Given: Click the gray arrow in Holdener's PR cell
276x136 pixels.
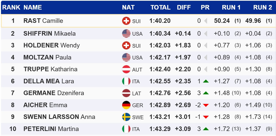Looking at the screenshot, I should [x=206, y=45].
